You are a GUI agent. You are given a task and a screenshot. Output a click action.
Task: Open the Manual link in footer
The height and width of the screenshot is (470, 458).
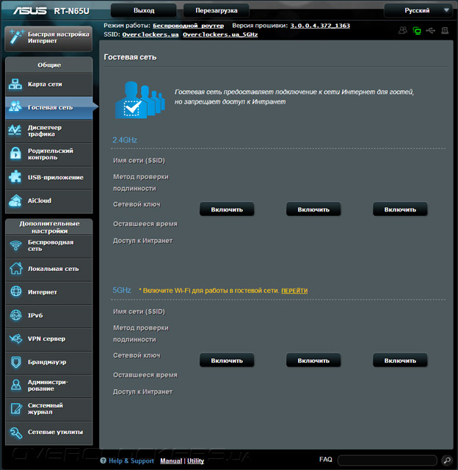click(171, 460)
